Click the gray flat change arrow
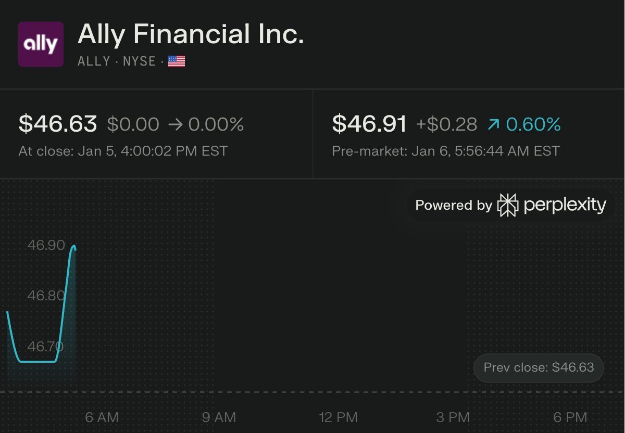 point(174,124)
